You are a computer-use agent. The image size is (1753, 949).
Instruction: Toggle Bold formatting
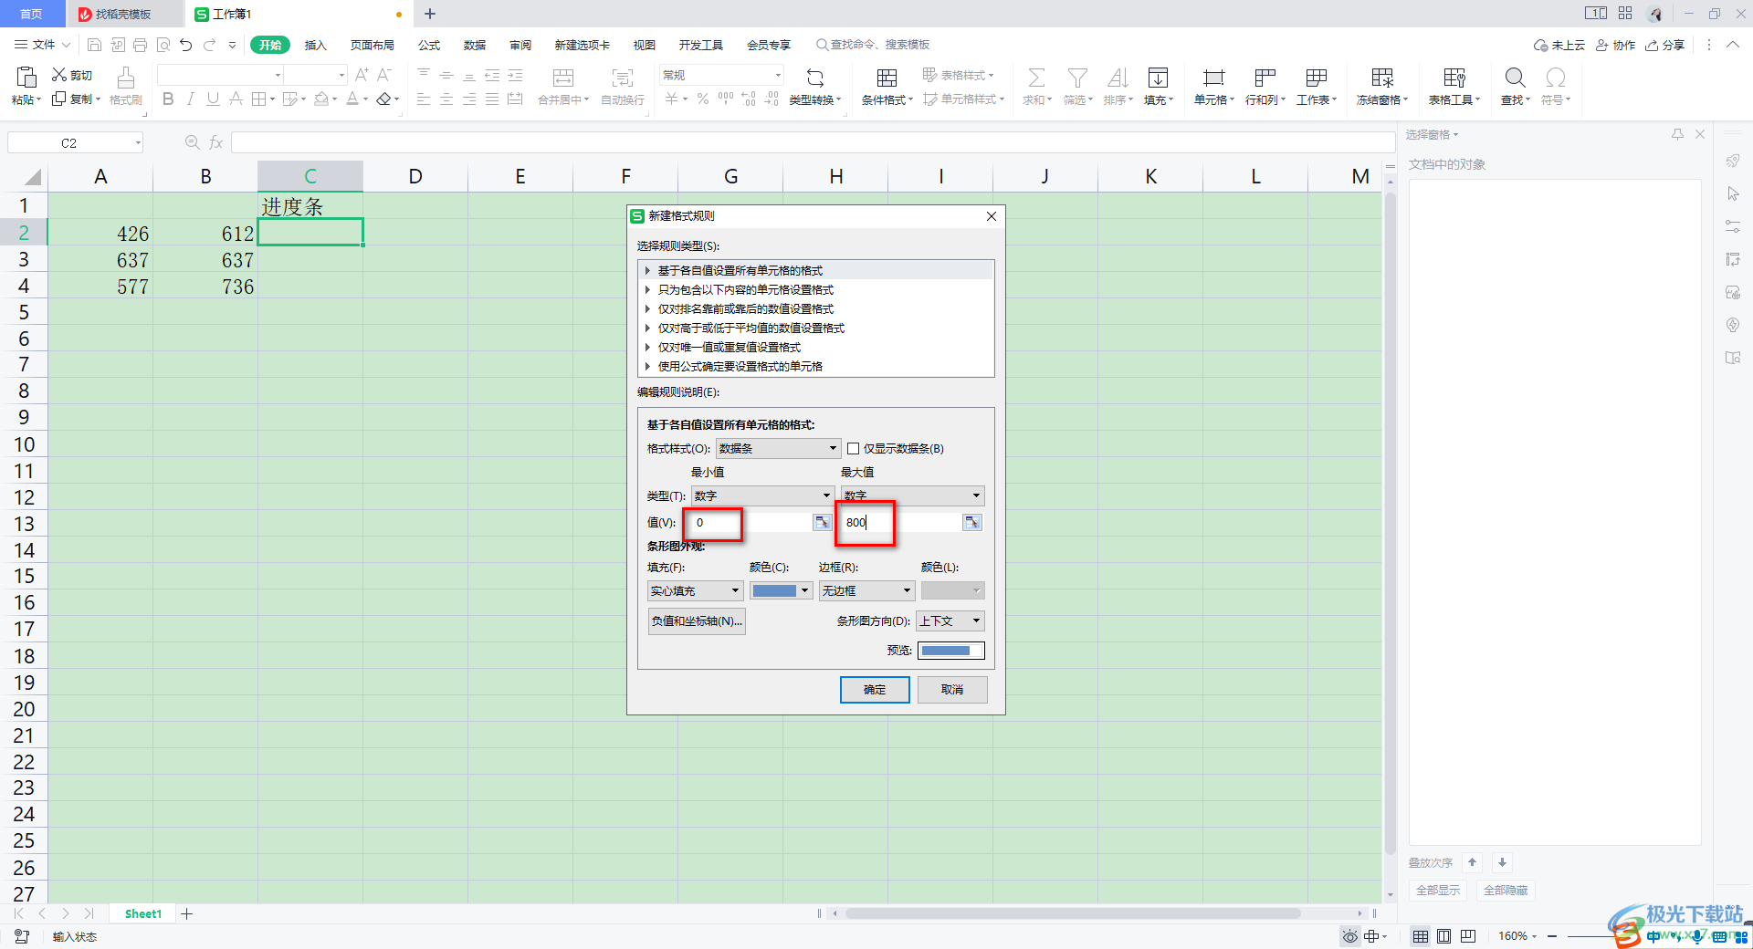168,99
